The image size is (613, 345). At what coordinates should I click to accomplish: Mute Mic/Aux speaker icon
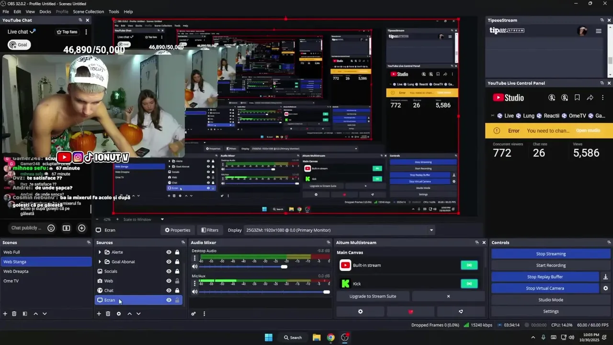click(194, 291)
